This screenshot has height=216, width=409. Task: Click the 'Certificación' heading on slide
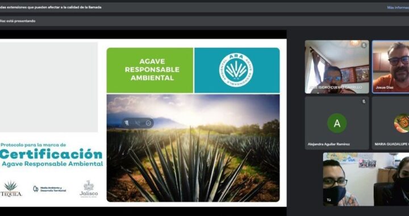[x=51, y=154]
